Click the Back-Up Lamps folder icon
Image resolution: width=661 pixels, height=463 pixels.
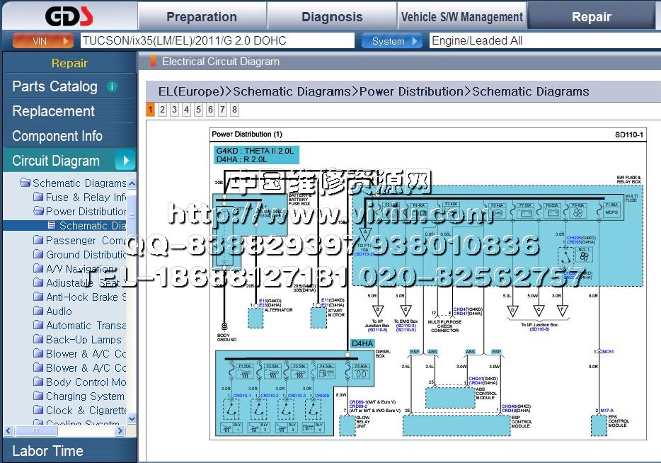point(38,339)
